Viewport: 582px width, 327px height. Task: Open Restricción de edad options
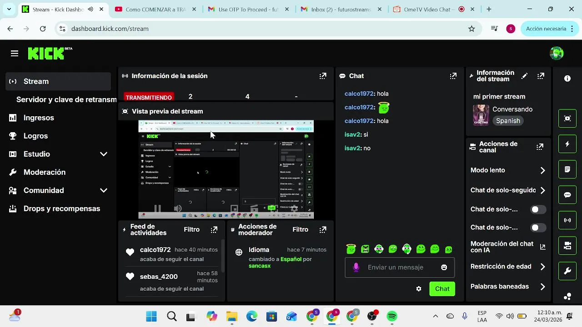coord(508,267)
